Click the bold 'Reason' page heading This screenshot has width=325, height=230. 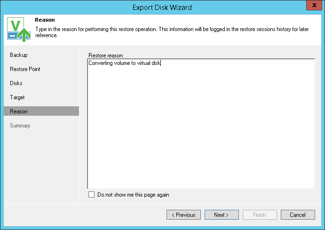pyautogui.click(x=45, y=20)
